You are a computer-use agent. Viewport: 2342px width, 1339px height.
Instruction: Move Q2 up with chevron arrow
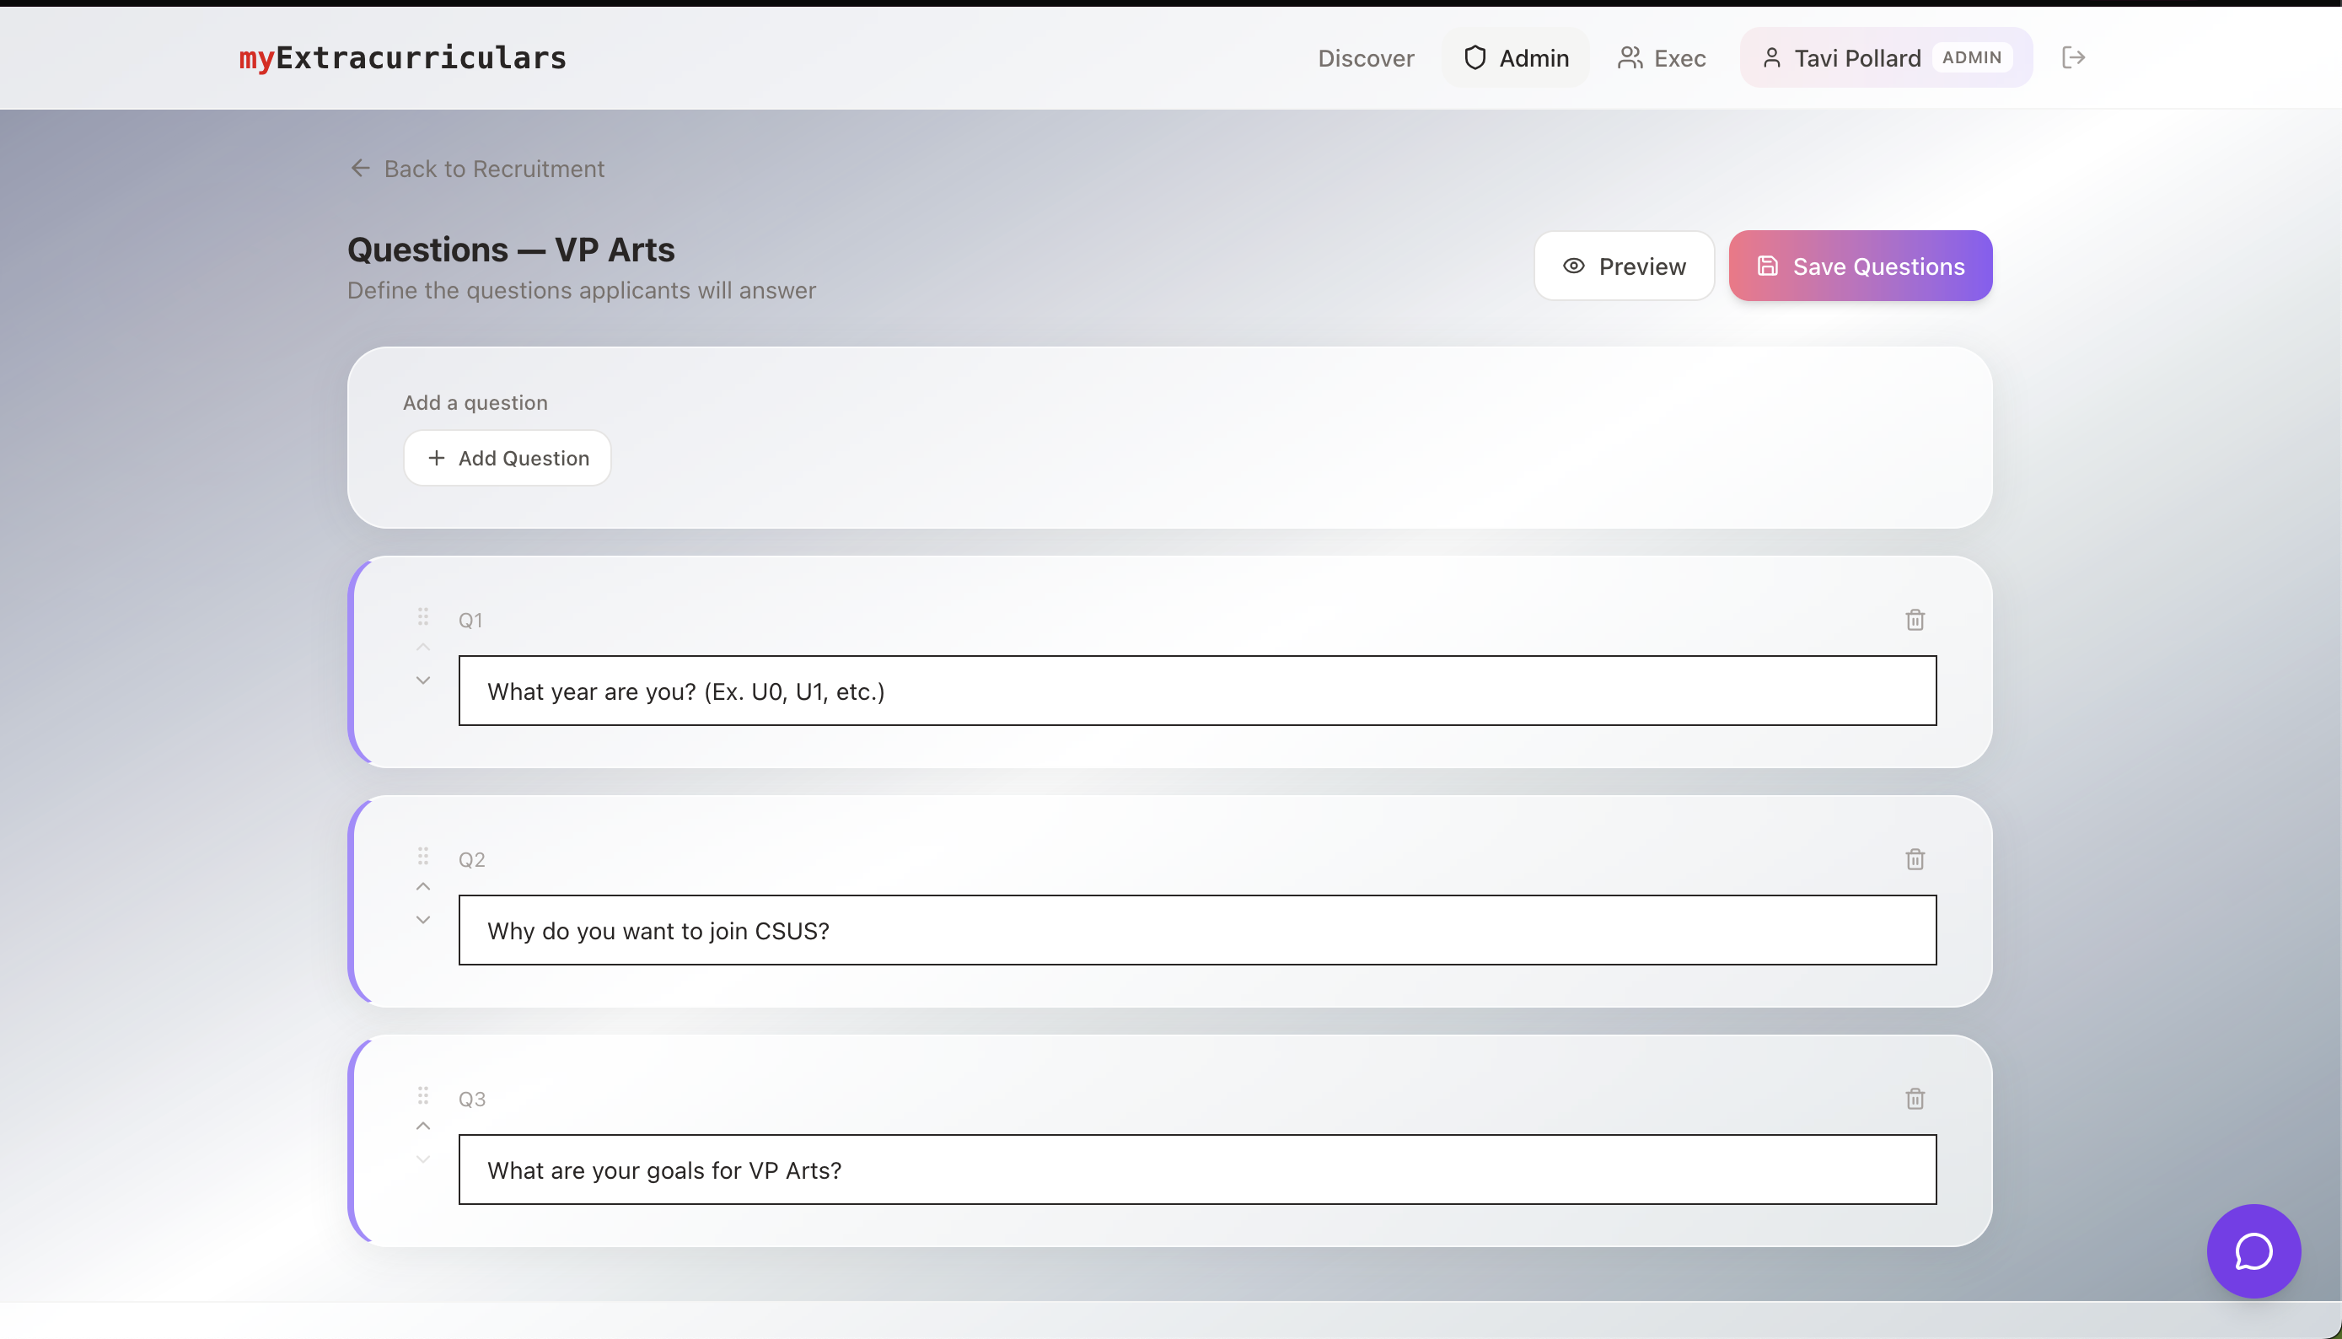(x=423, y=886)
